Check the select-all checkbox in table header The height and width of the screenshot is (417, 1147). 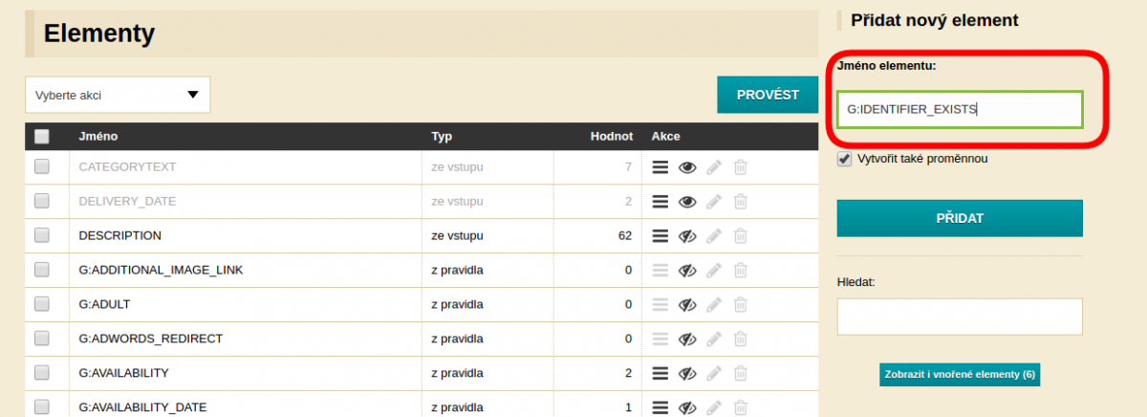[x=42, y=137]
